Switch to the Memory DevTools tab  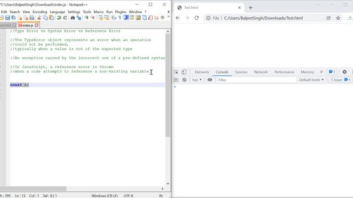307,72
